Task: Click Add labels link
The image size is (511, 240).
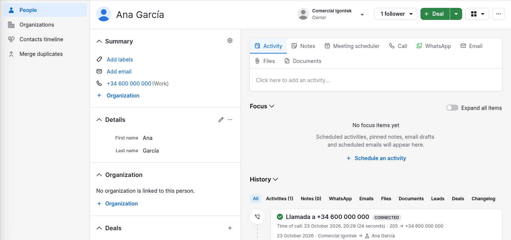Action: click(x=120, y=59)
